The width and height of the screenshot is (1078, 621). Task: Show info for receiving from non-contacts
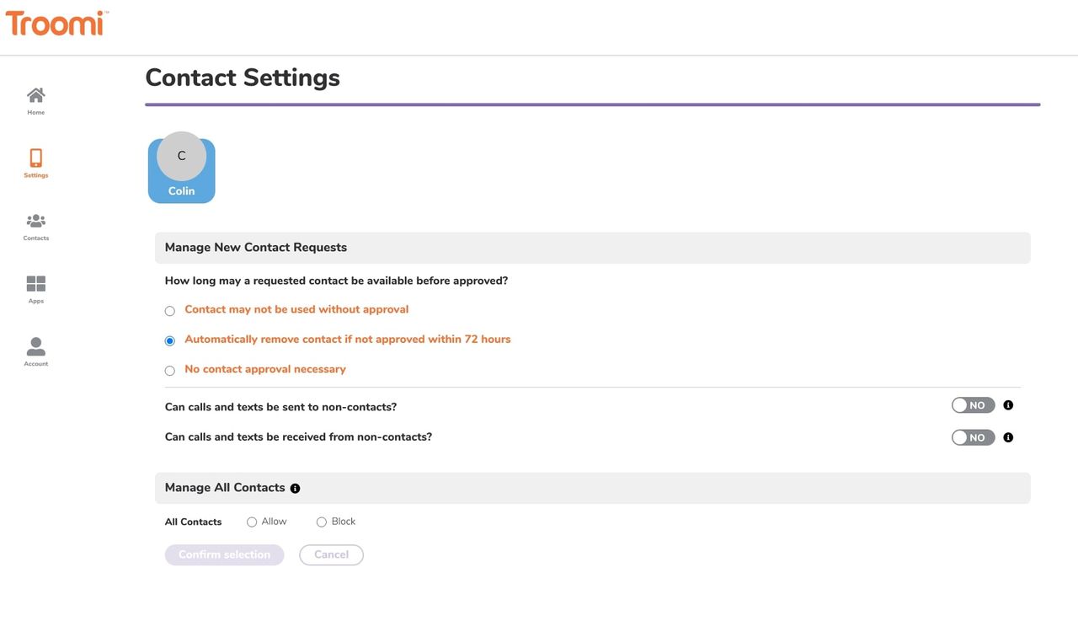(1008, 437)
